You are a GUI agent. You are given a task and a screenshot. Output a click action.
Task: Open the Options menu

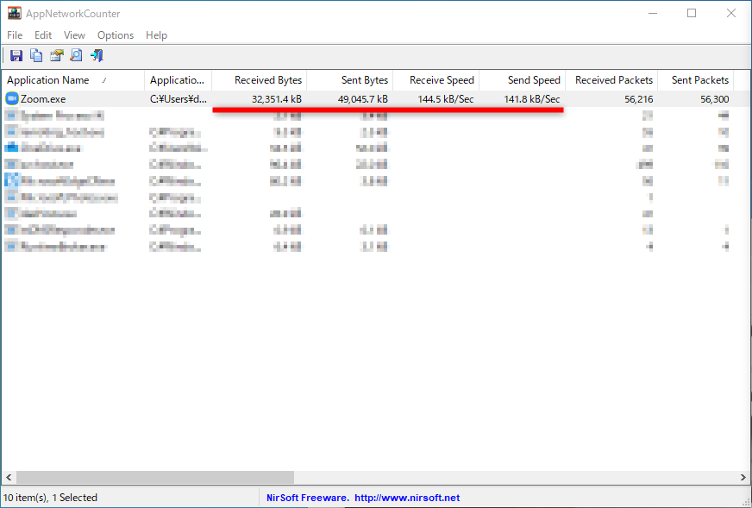point(115,35)
